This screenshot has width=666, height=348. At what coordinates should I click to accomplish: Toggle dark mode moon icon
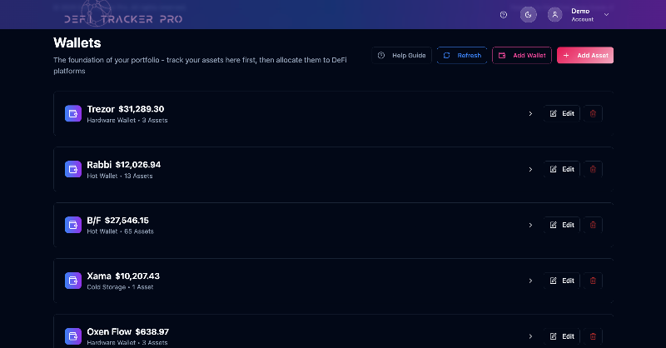(529, 15)
